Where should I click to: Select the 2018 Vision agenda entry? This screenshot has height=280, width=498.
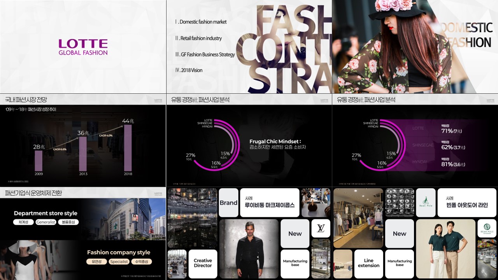(189, 70)
